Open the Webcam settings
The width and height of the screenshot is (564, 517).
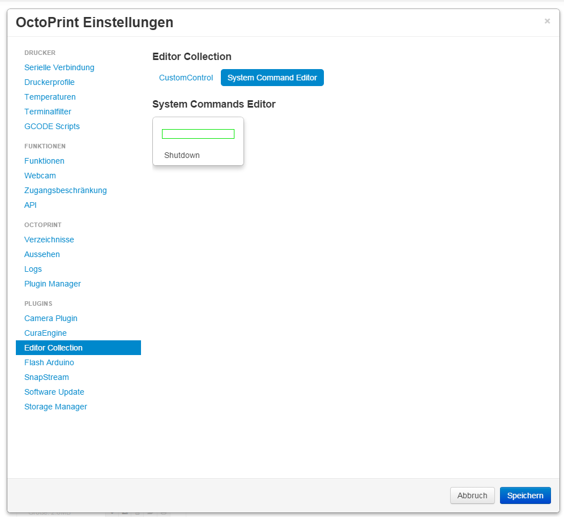[40, 176]
